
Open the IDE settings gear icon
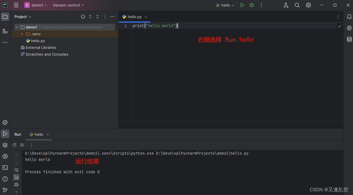tap(308, 5)
